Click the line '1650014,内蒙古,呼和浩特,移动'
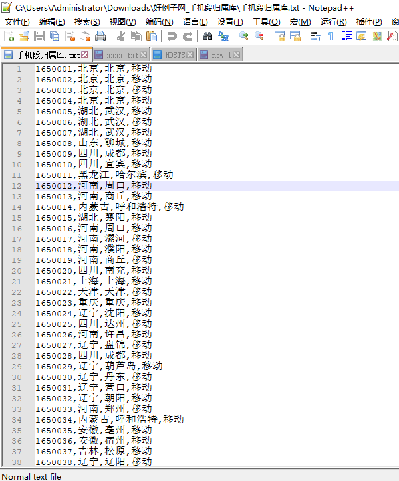The image size is (399, 481). [x=109, y=207]
